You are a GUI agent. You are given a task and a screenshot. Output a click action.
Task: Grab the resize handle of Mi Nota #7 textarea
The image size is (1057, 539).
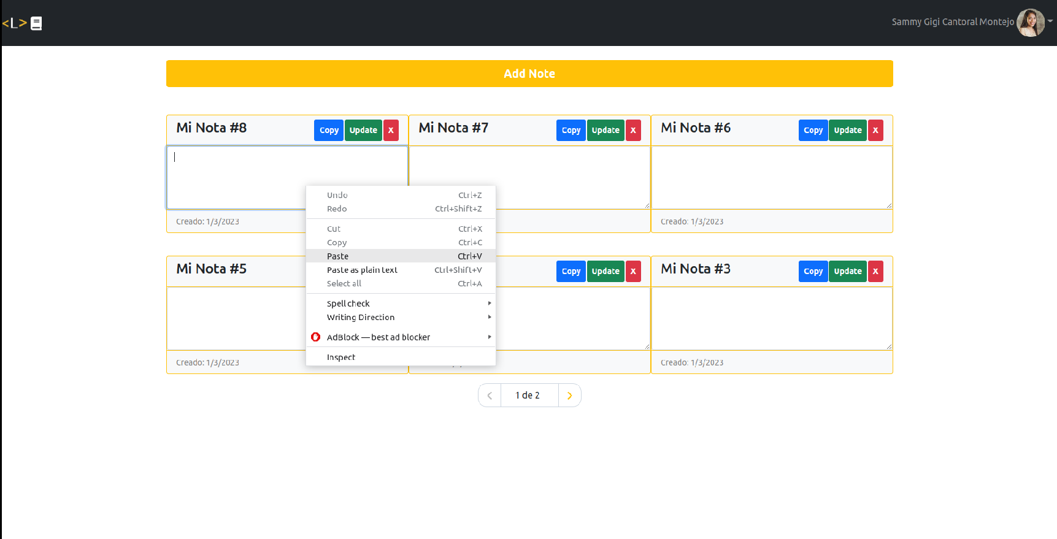coord(647,205)
